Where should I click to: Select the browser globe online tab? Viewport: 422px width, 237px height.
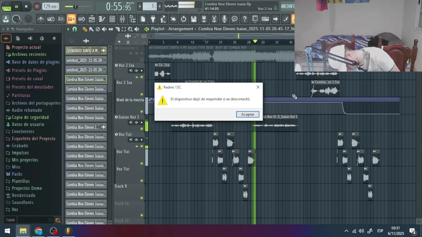click(x=42, y=38)
